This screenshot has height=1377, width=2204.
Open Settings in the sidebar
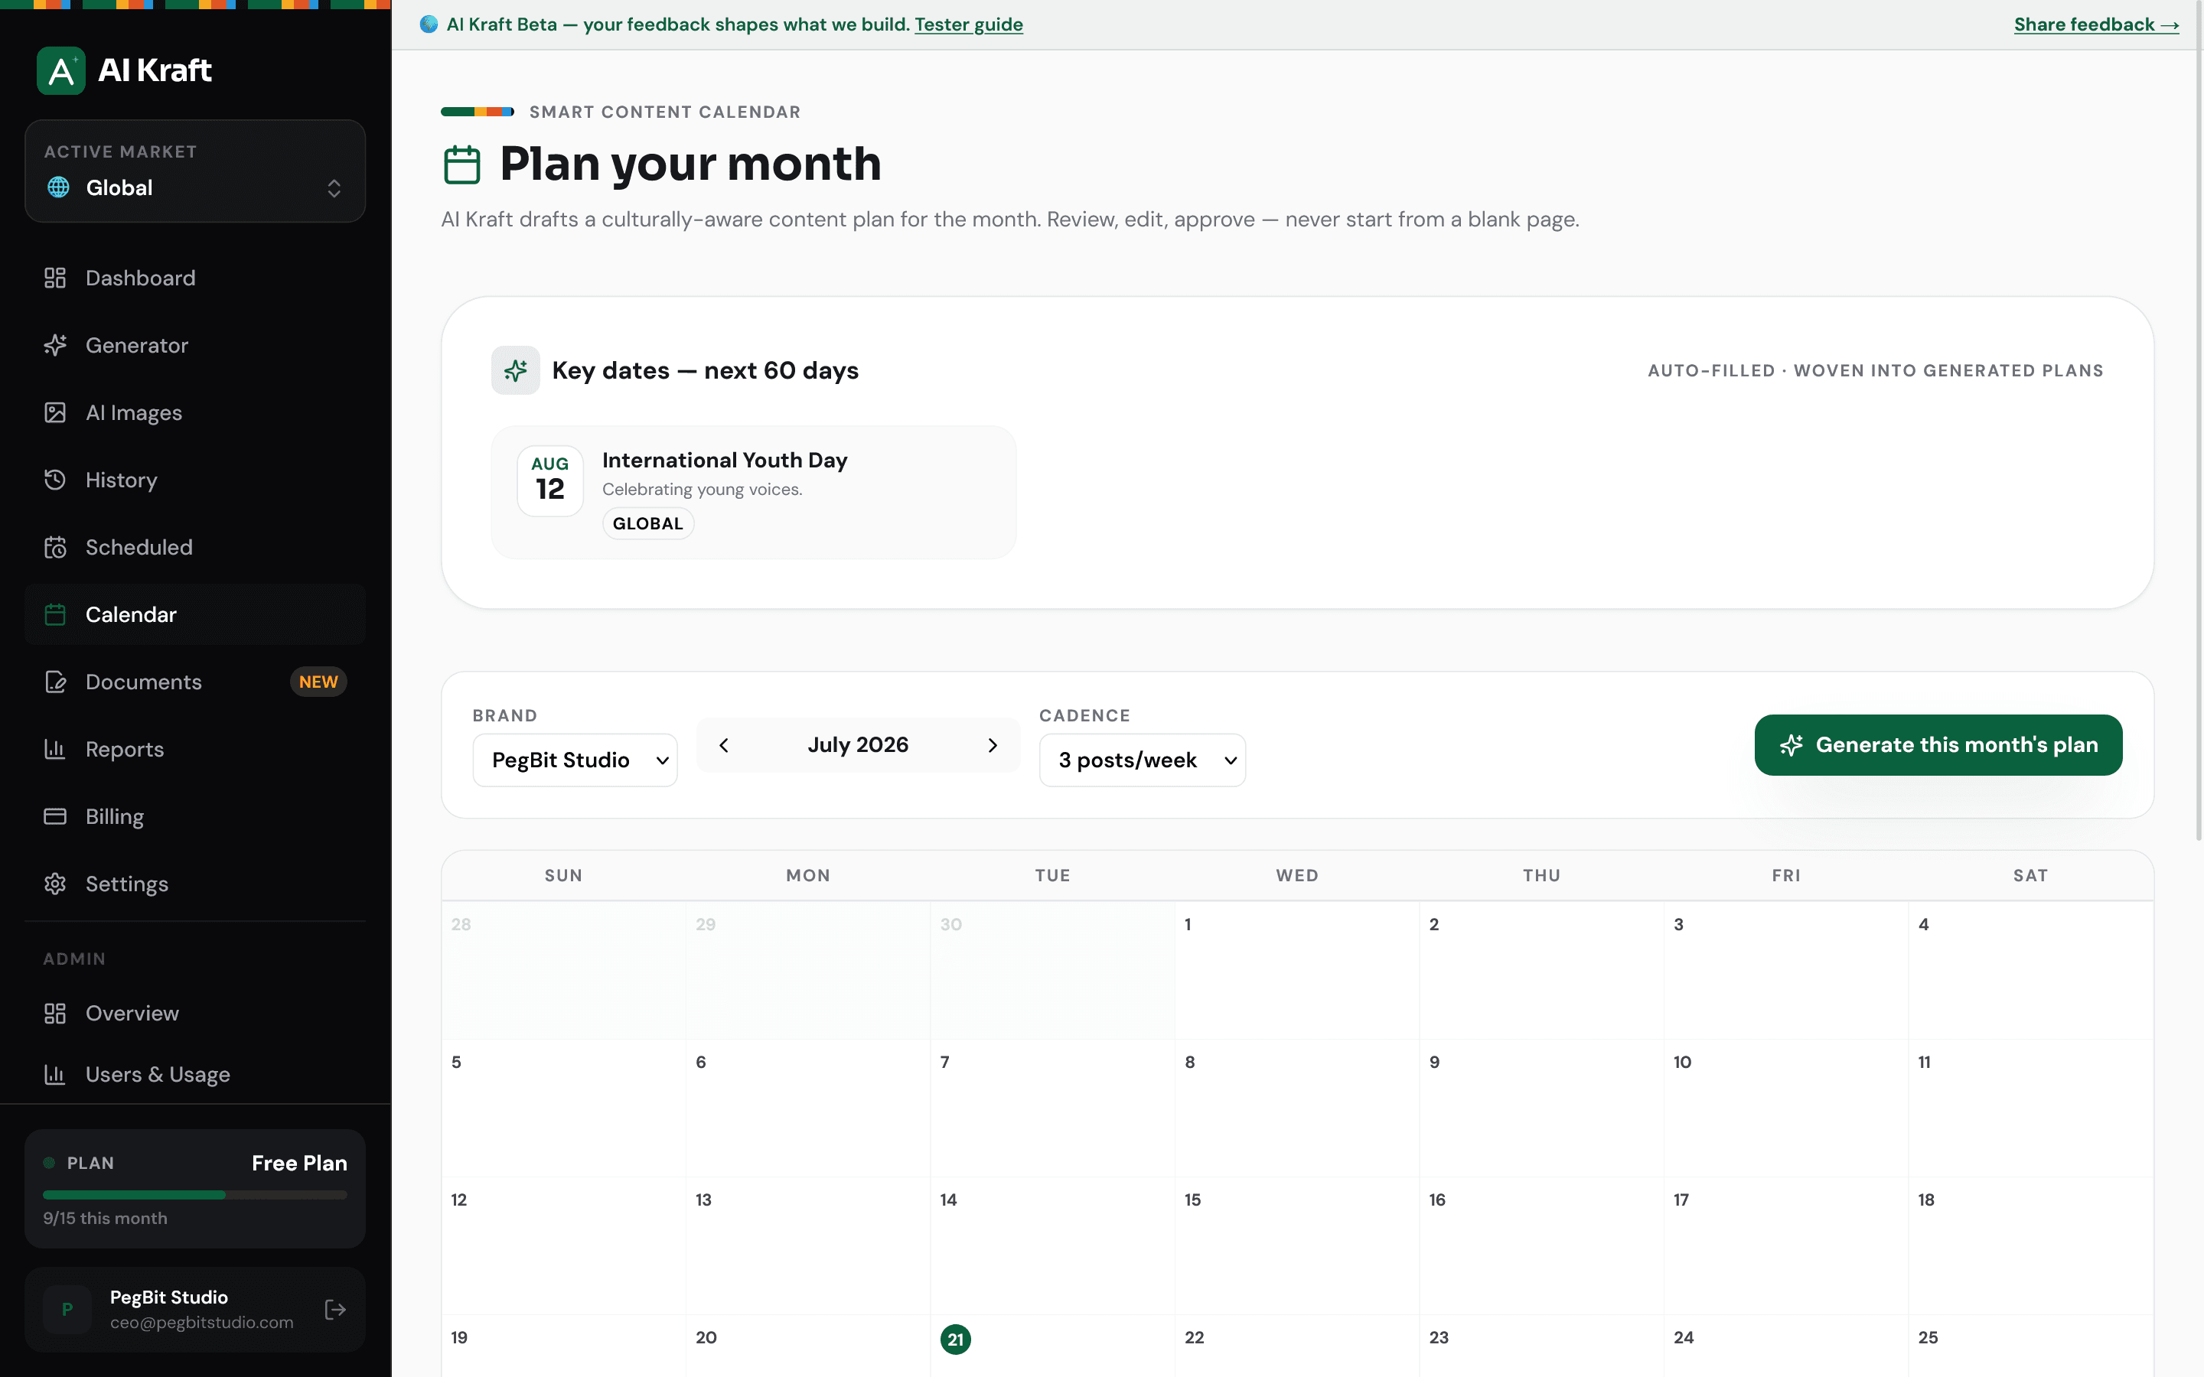click(x=195, y=884)
